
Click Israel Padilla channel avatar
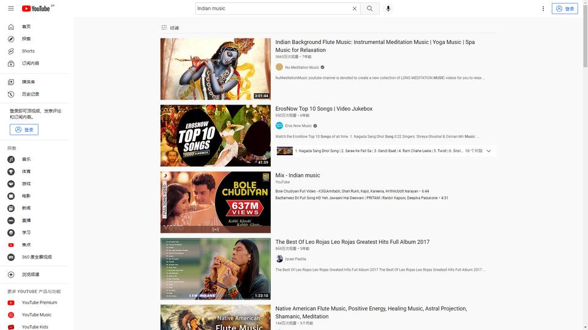pyautogui.click(x=279, y=259)
